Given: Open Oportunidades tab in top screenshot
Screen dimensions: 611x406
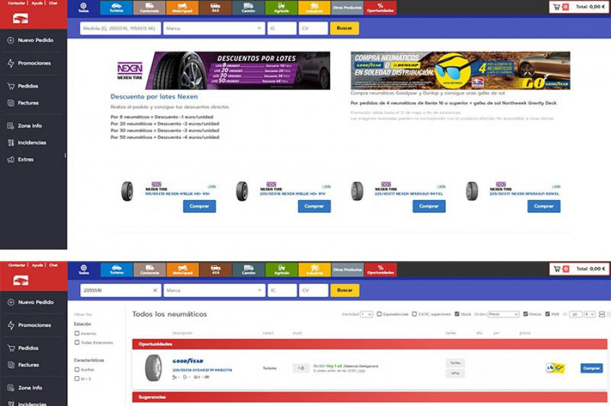Looking at the screenshot, I should point(380,7).
